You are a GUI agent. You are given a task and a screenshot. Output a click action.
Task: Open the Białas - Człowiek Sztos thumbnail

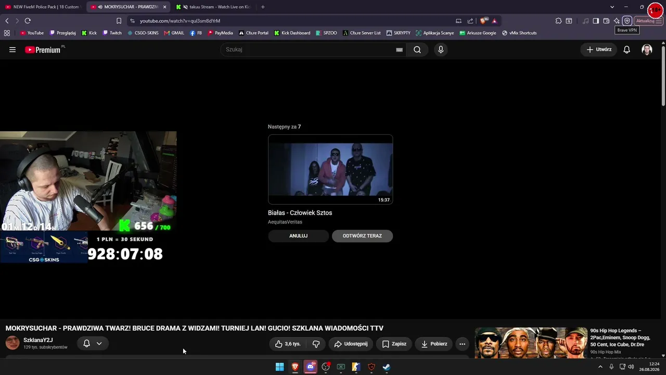point(330,169)
